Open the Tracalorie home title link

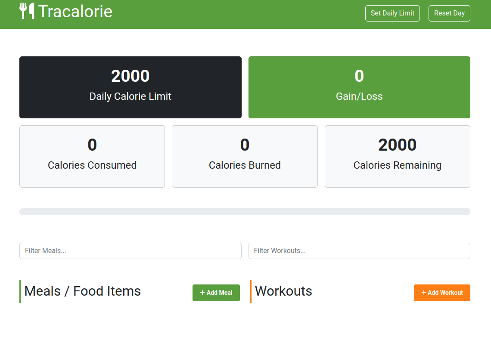point(75,12)
